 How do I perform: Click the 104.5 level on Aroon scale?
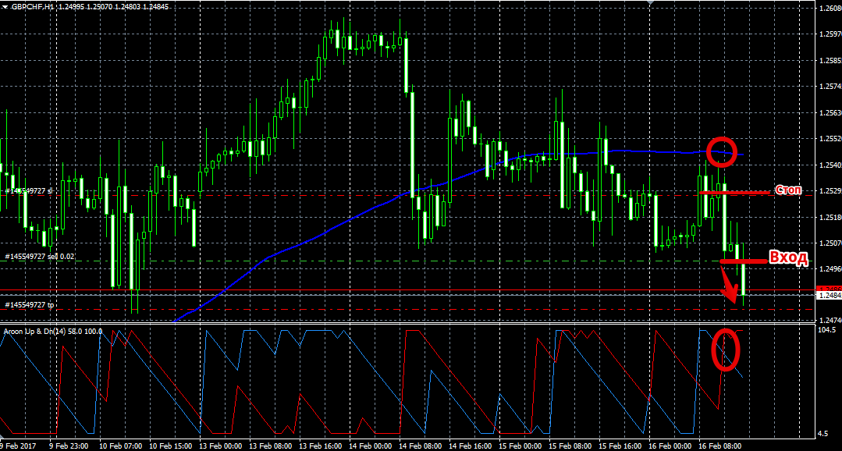828,330
